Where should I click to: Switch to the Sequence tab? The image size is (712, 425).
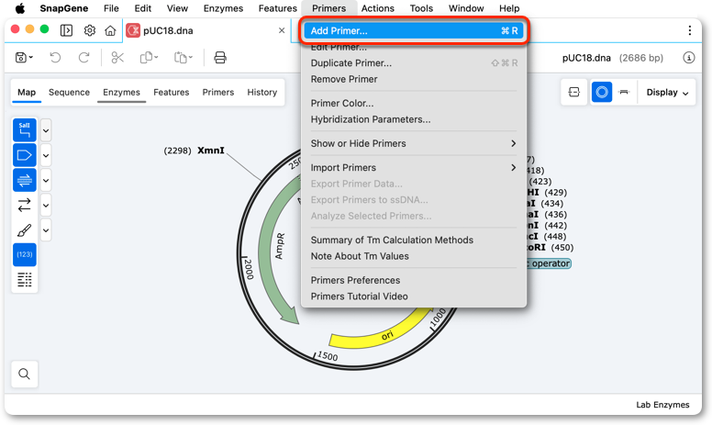pos(69,92)
